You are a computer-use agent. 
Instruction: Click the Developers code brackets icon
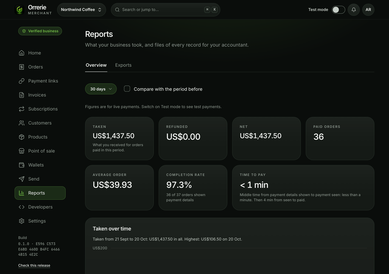click(22, 207)
